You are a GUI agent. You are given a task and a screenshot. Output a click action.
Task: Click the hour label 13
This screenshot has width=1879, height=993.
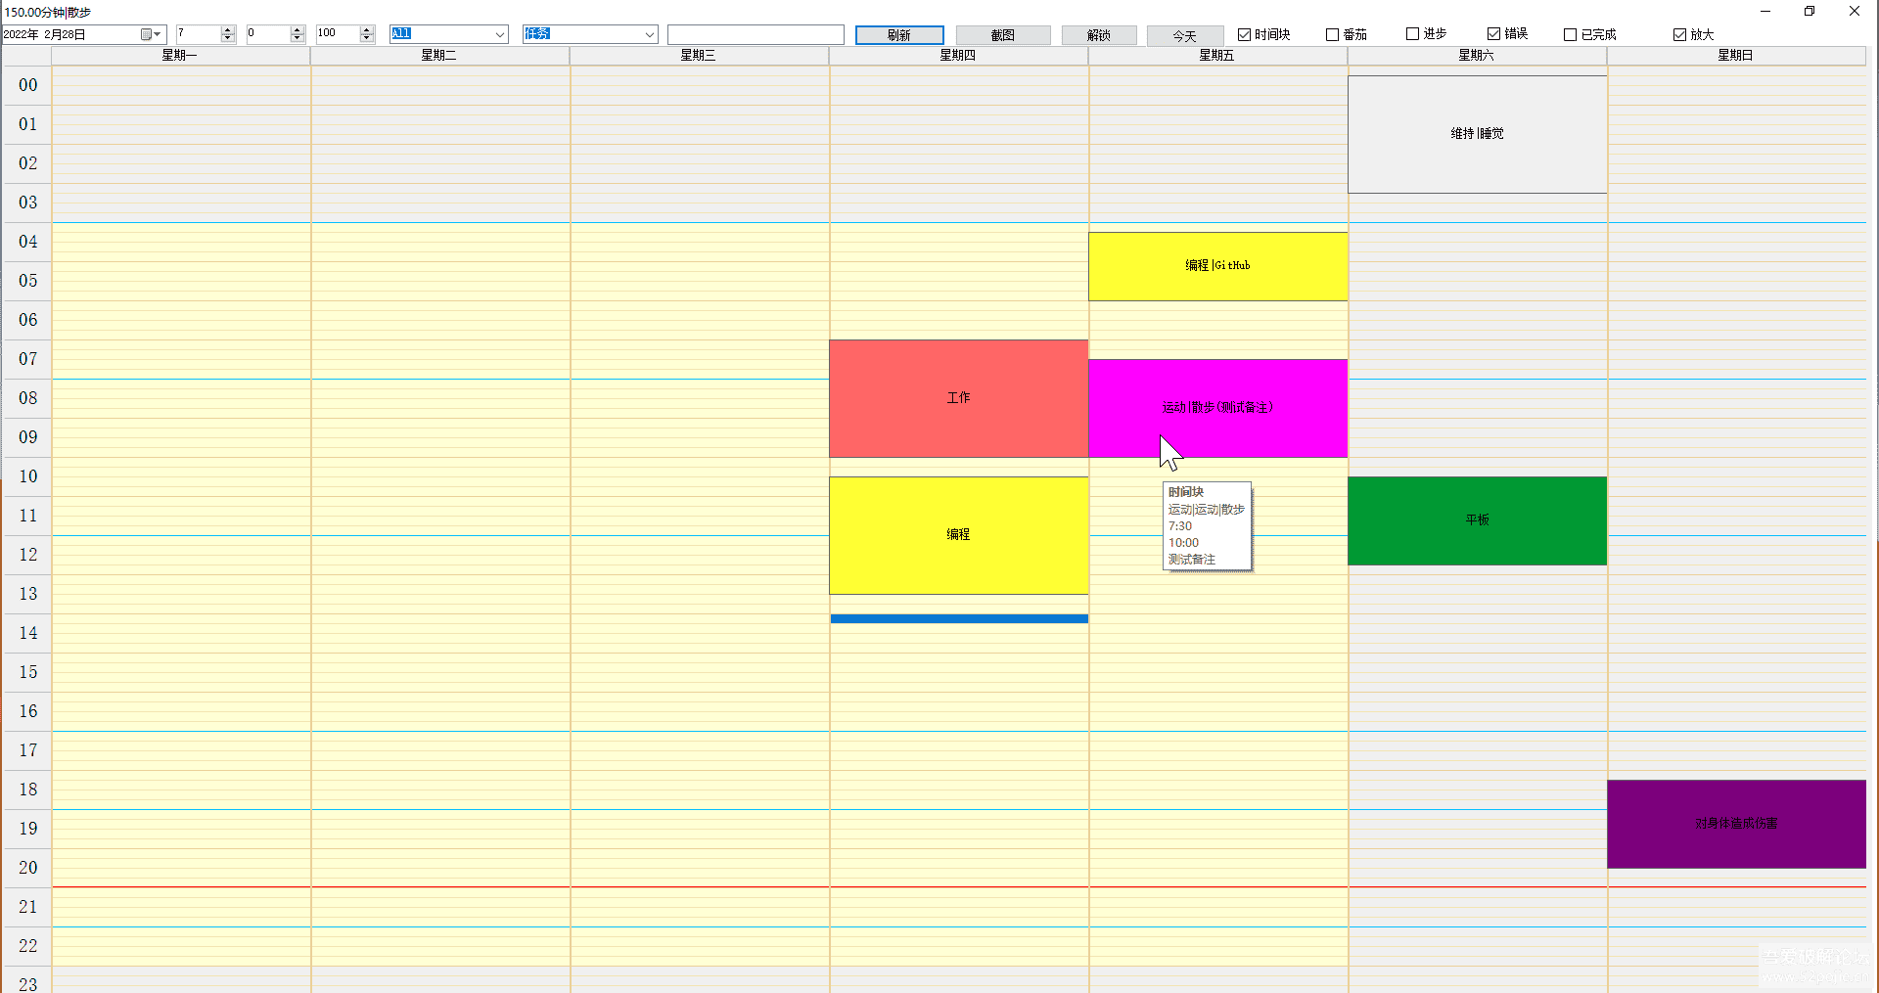(28, 594)
